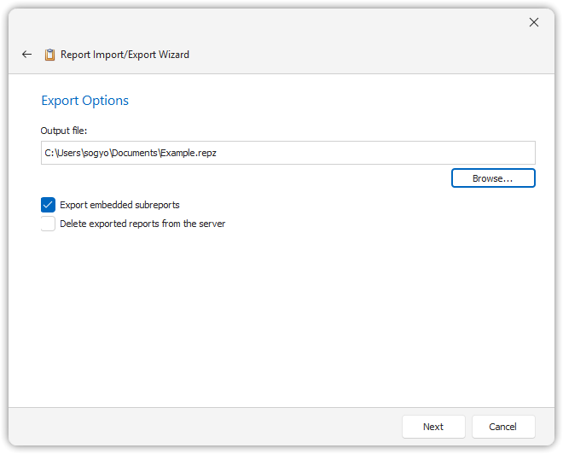
Task: Click the 'Output file:' label
Action: pyautogui.click(x=64, y=131)
